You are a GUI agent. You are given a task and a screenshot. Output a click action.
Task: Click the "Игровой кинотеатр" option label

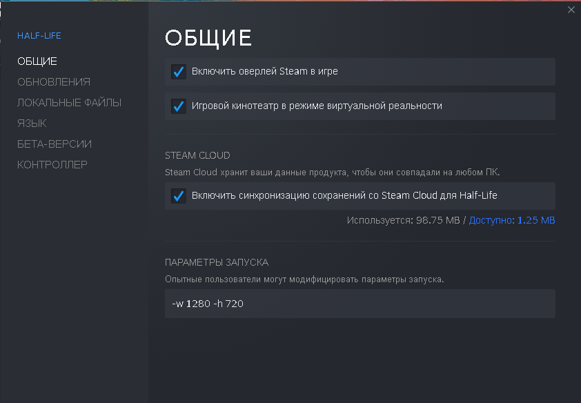coord(317,106)
